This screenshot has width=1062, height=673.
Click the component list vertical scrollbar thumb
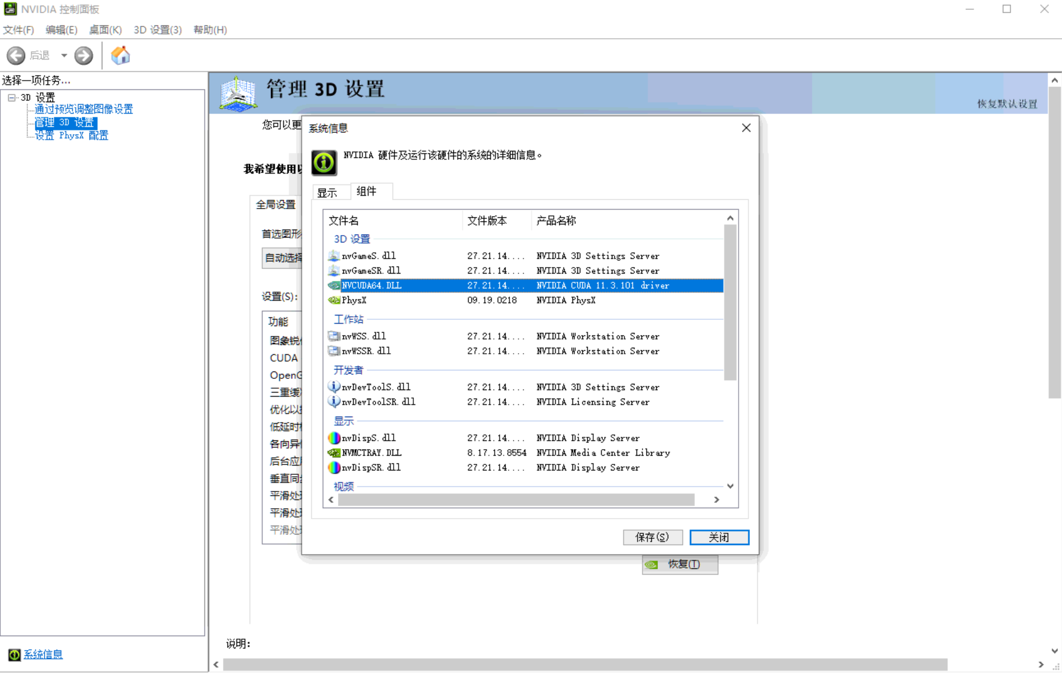click(x=731, y=303)
